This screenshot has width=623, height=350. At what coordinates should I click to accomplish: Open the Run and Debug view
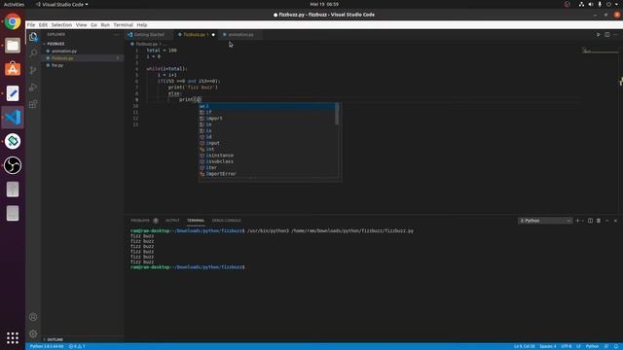coord(33,87)
